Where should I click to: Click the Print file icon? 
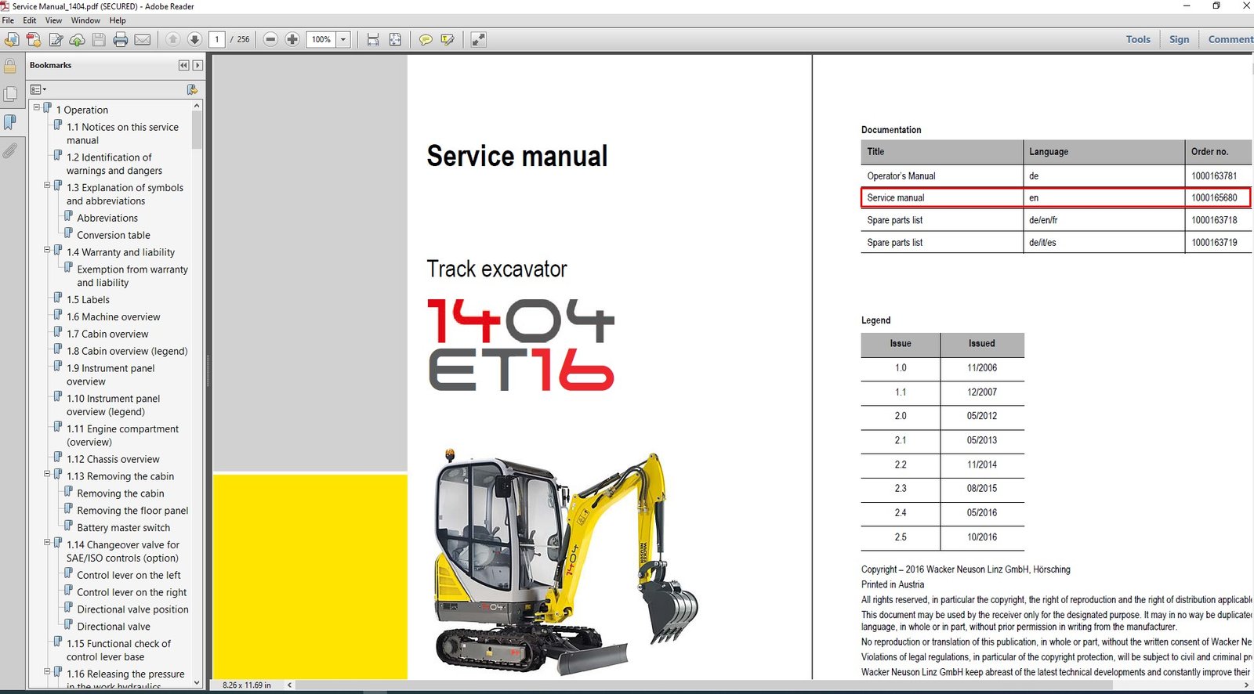[x=121, y=39]
